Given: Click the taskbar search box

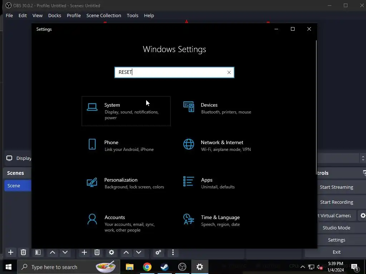Looking at the screenshot, I should point(69,267).
